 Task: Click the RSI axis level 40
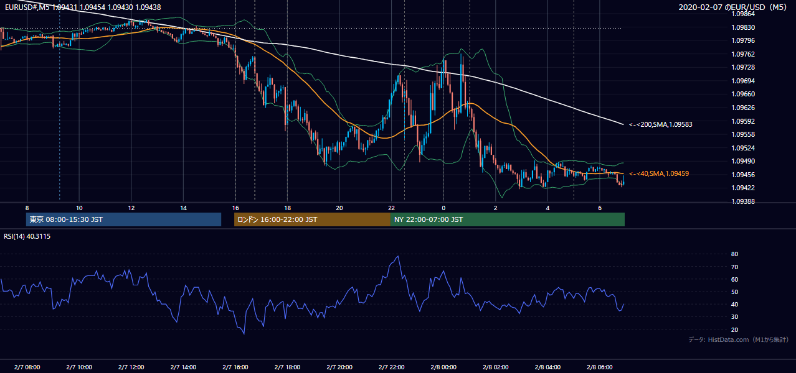[x=734, y=304]
